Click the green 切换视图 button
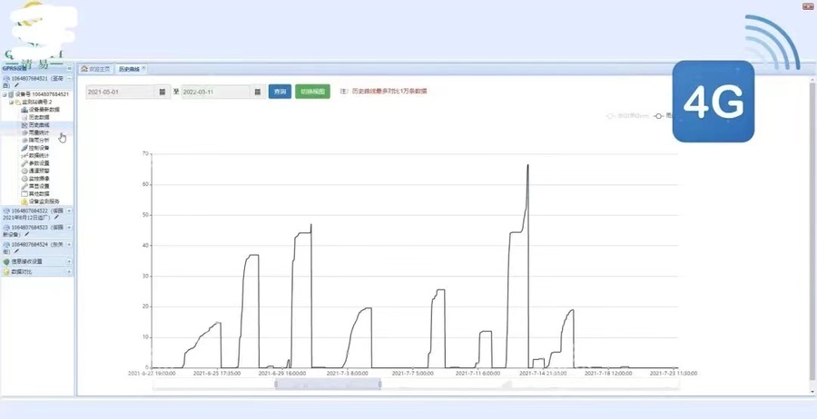This screenshot has height=419, width=817. [x=312, y=92]
